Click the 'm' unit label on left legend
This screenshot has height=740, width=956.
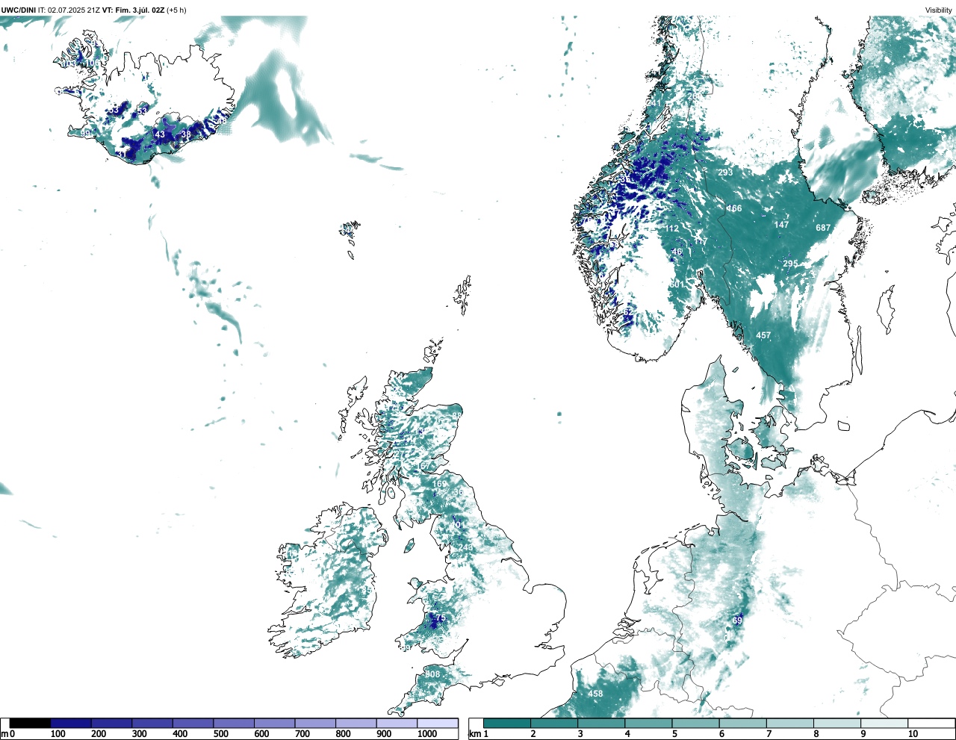pyautogui.click(x=4, y=734)
